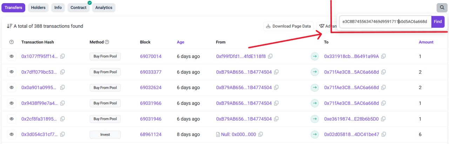Image resolution: width=449 pixels, height=144 pixels.
Task: Open block 69033377
Action: (x=151, y=72)
